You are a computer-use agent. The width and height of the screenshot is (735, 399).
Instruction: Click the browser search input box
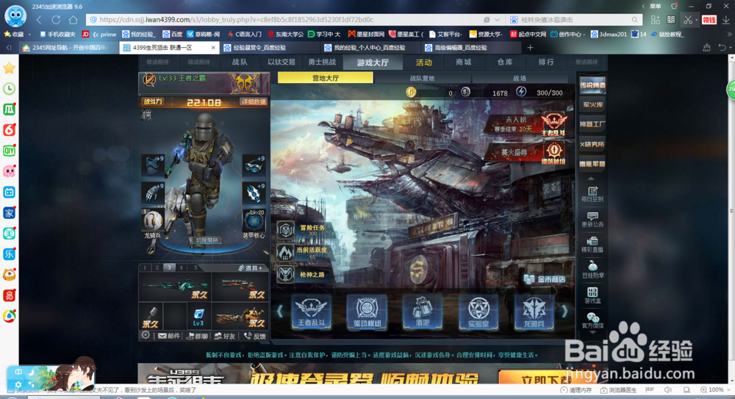point(573,20)
